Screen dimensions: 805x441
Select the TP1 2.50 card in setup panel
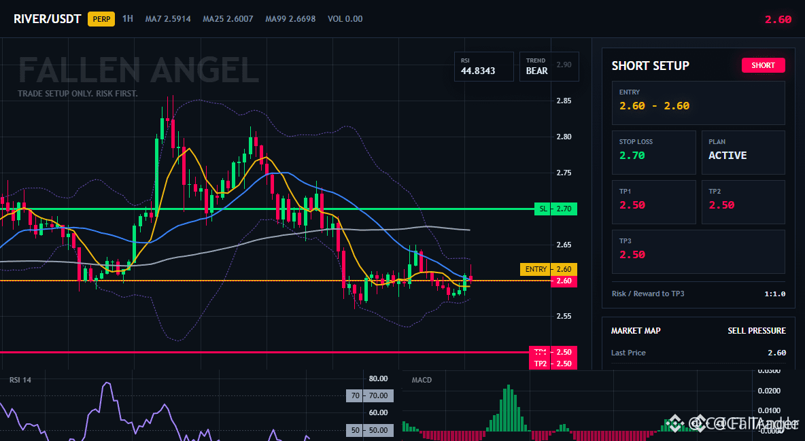tap(653, 202)
